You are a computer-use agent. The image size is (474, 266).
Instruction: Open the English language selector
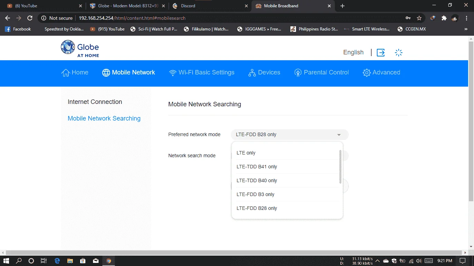pos(353,52)
